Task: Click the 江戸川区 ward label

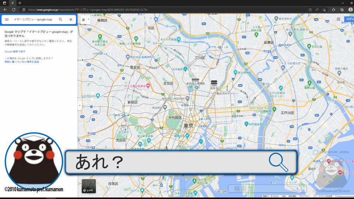Action: pos(287,113)
